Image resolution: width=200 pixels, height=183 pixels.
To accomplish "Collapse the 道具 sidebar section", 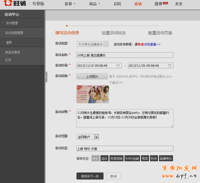I will pos(3,42).
